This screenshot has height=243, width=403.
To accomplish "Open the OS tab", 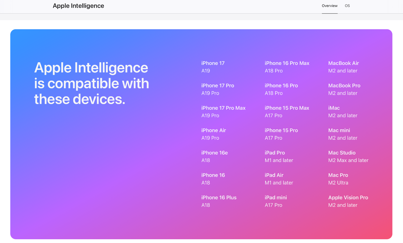I will coord(347,6).
